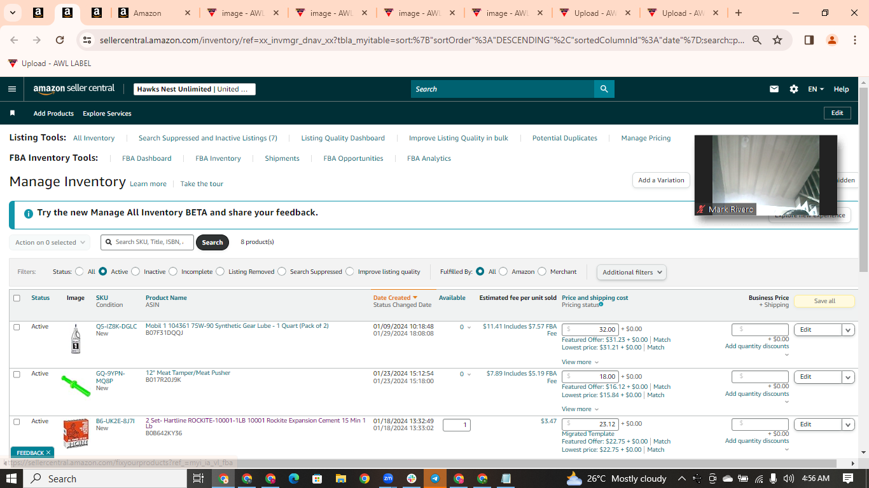Go to Listing Quality Dashboard
Image resolution: width=869 pixels, height=488 pixels.
tap(343, 138)
